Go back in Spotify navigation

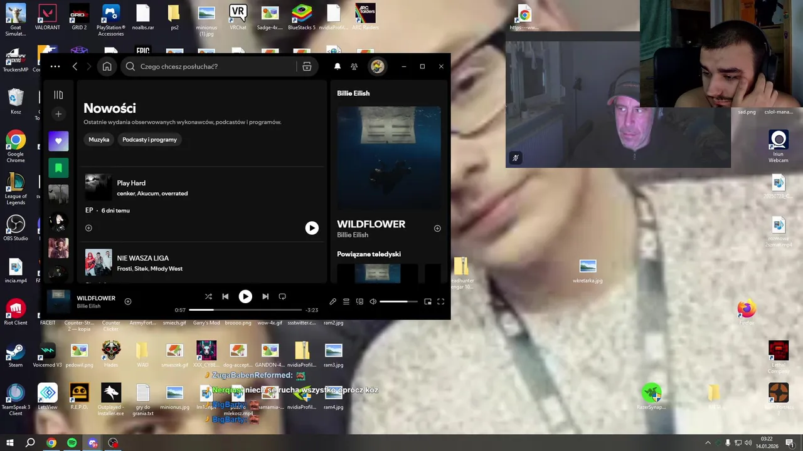tap(75, 66)
